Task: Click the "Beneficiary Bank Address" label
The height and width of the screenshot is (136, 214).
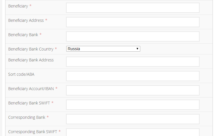Action: (x=31, y=60)
